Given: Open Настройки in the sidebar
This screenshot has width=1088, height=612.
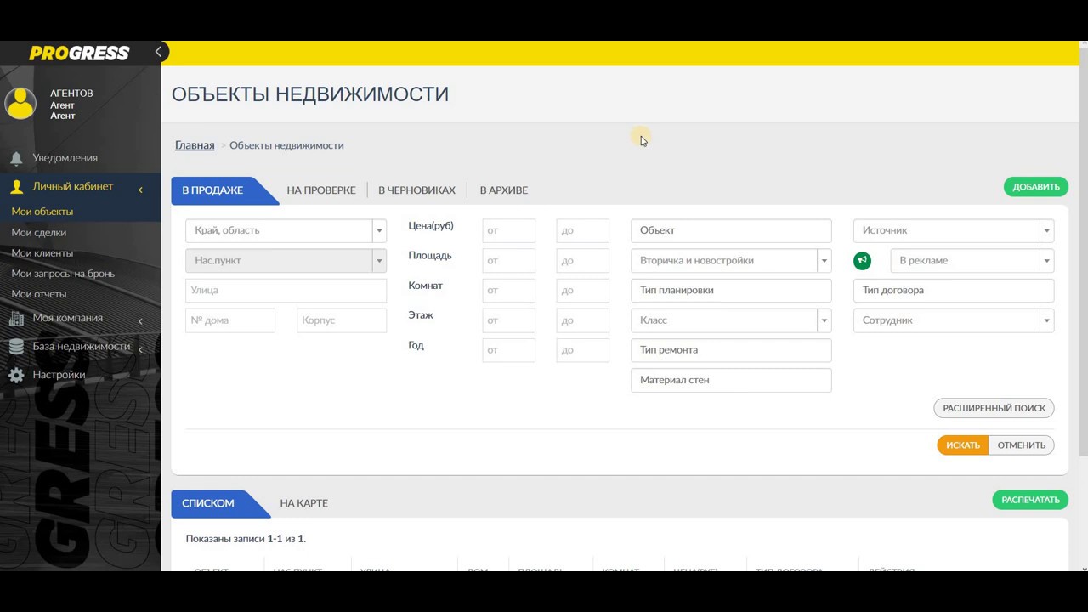Looking at the screenshot, I should [59, 375].
